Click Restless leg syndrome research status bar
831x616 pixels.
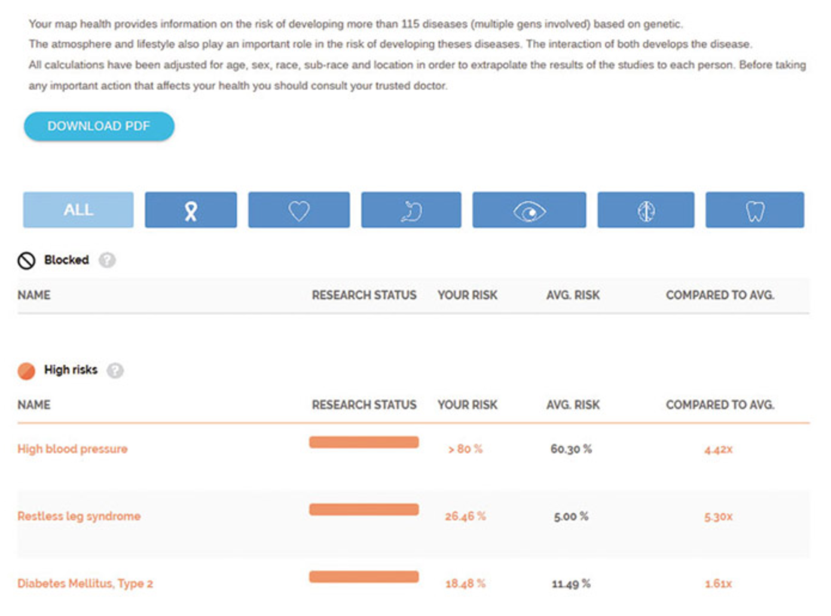363,510
